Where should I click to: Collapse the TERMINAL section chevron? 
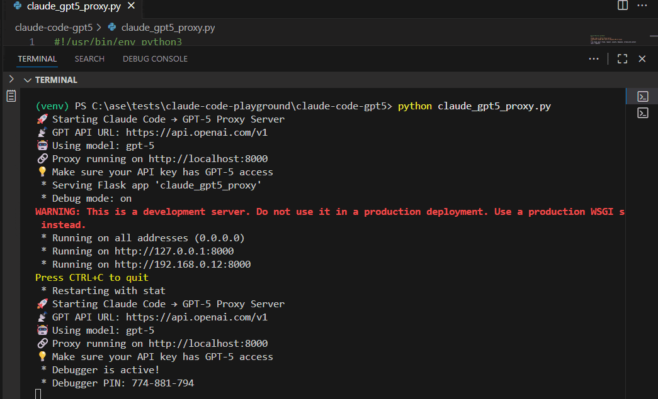click(x=28, y=80)
